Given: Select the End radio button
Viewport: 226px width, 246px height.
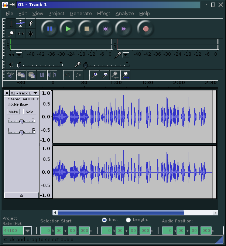Looking at the screenshot, I should point(104,220).
